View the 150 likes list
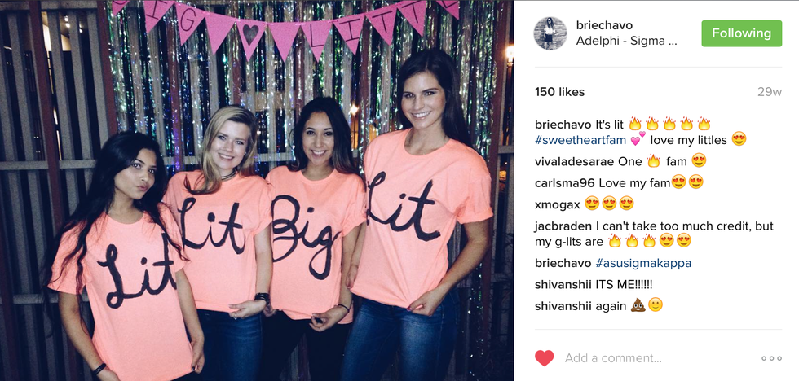 tap(559, 92)
